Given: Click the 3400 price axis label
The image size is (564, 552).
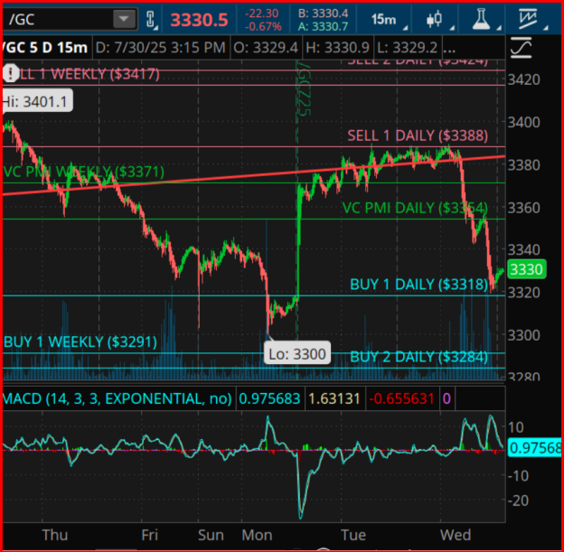Looking at the screenshot, I should point(523,123).
